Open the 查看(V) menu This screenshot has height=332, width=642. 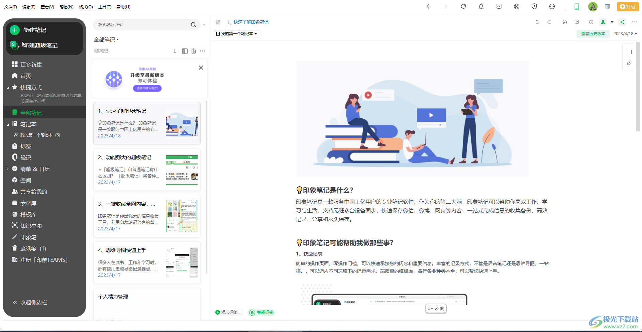coord(47,7)
